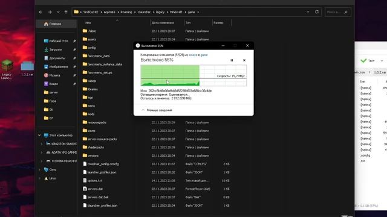This screenshot has height=217, width=387.
Task: Select Minecraft in the address path
Action: (176, 12)
